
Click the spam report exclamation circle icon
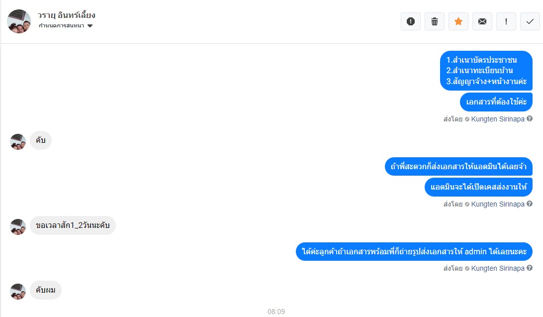[410, 21]
